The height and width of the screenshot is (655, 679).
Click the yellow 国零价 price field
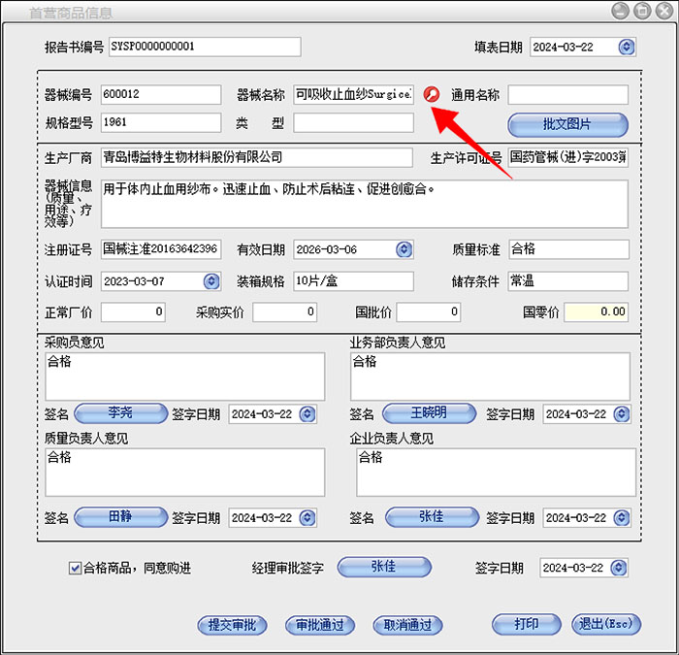coord(596,312)
